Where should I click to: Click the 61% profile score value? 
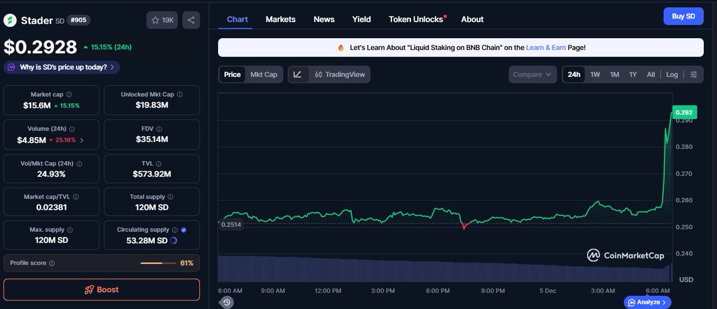pos(186,263)
